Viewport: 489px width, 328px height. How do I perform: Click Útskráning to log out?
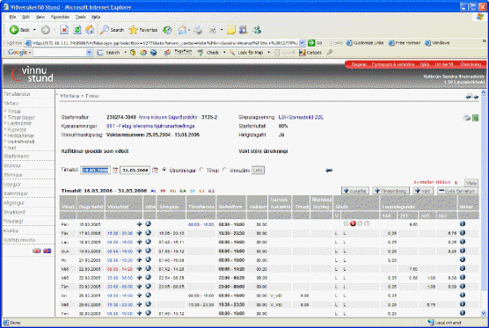coord(471,64)
